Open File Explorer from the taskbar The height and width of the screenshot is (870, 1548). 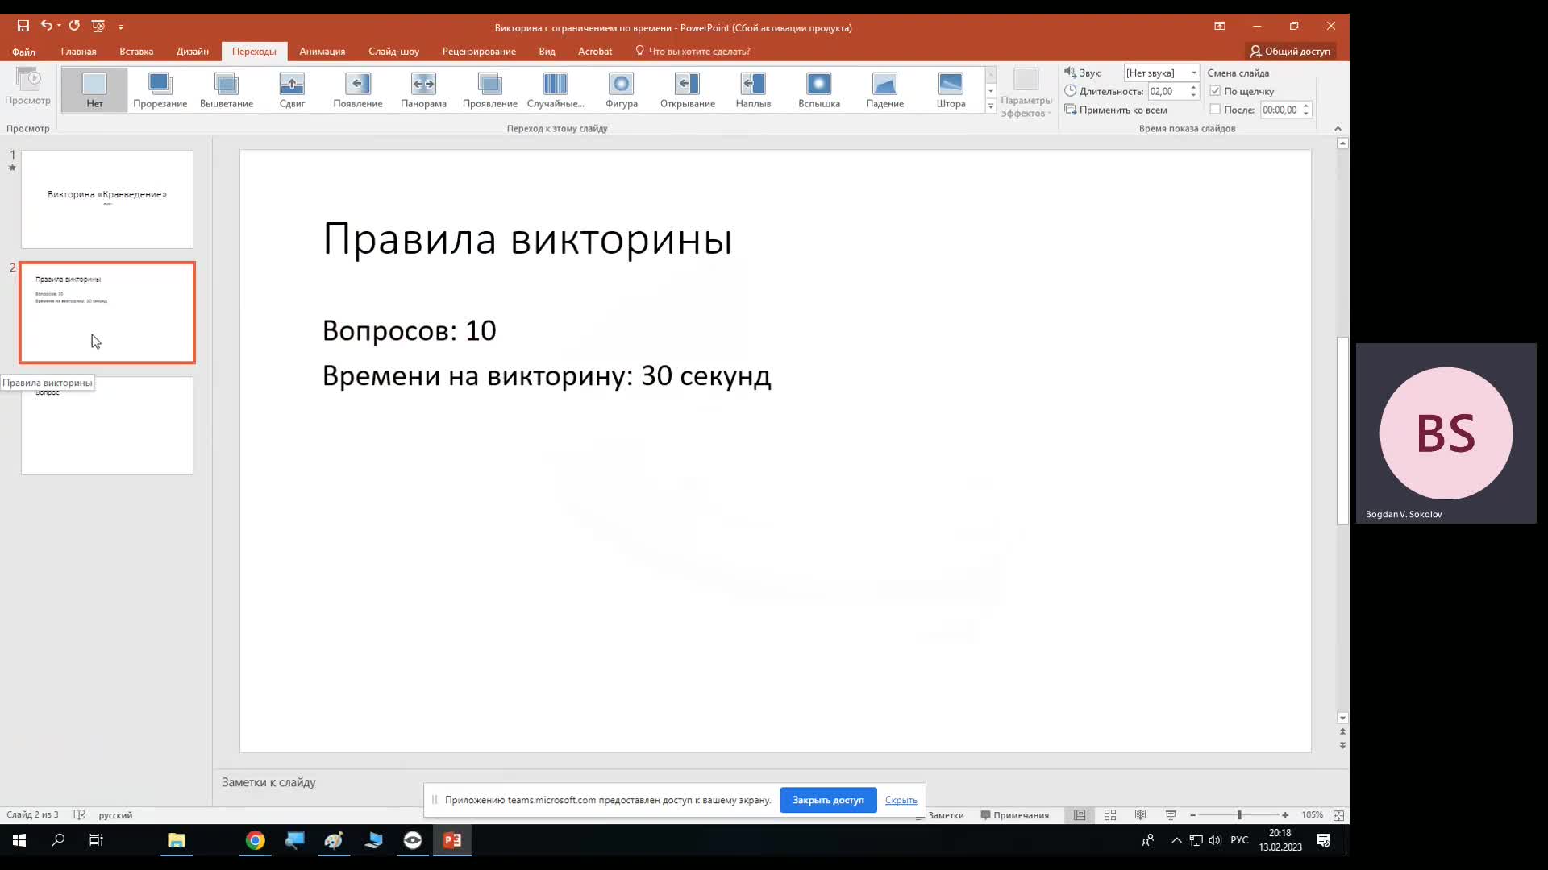176,840
